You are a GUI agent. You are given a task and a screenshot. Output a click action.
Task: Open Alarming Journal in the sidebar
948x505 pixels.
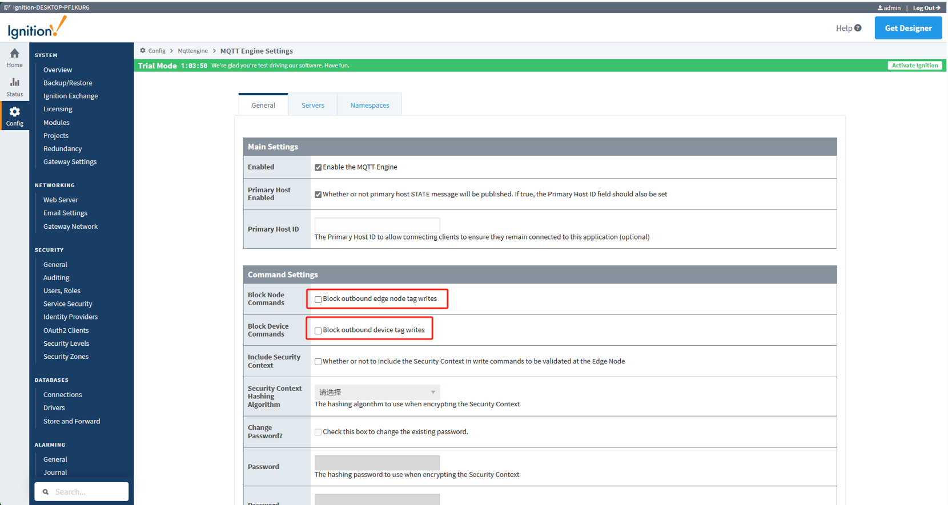55,472
